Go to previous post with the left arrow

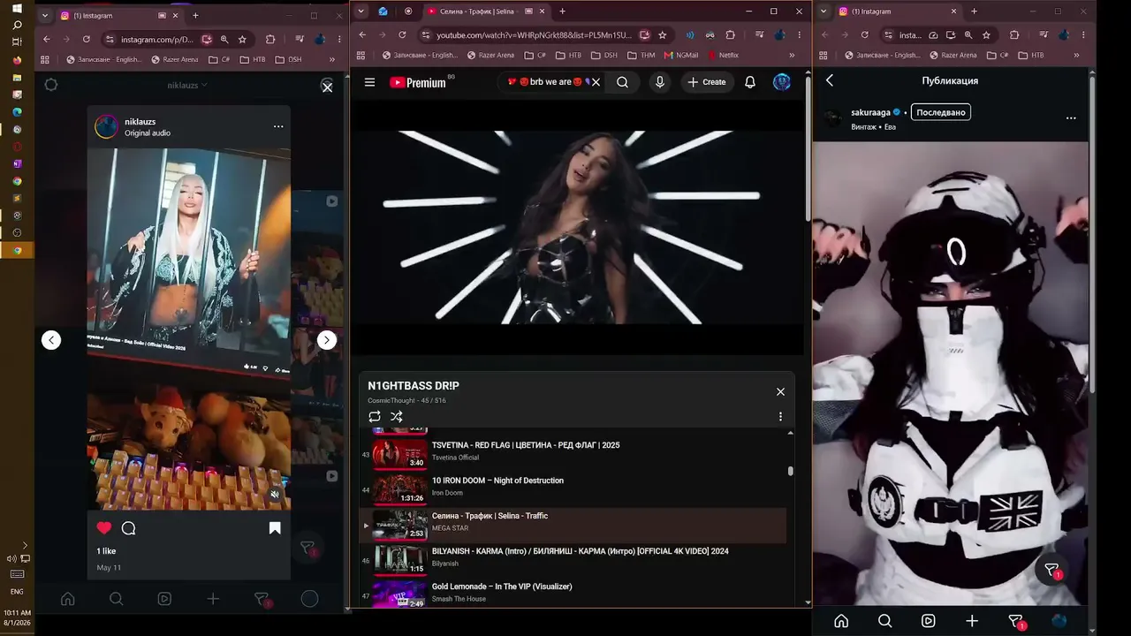(51, 340)
